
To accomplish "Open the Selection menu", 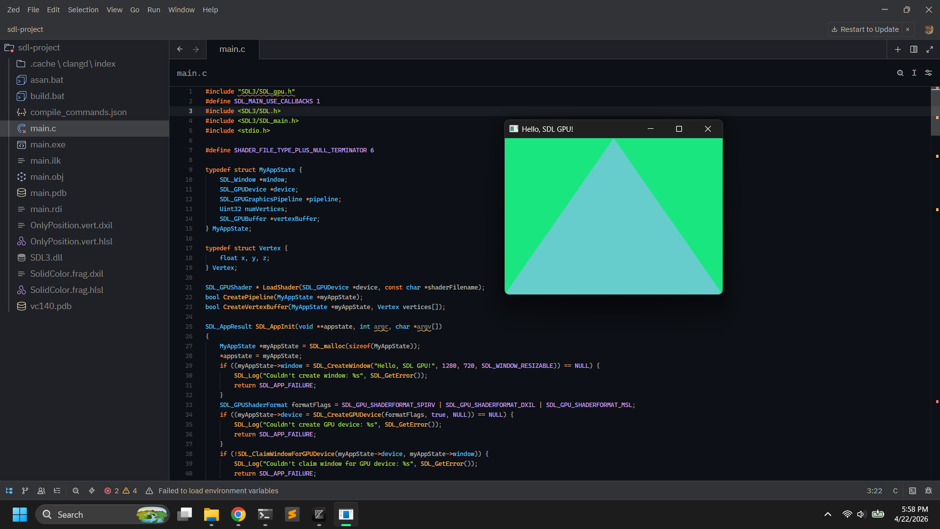I will tap(83, 10).
